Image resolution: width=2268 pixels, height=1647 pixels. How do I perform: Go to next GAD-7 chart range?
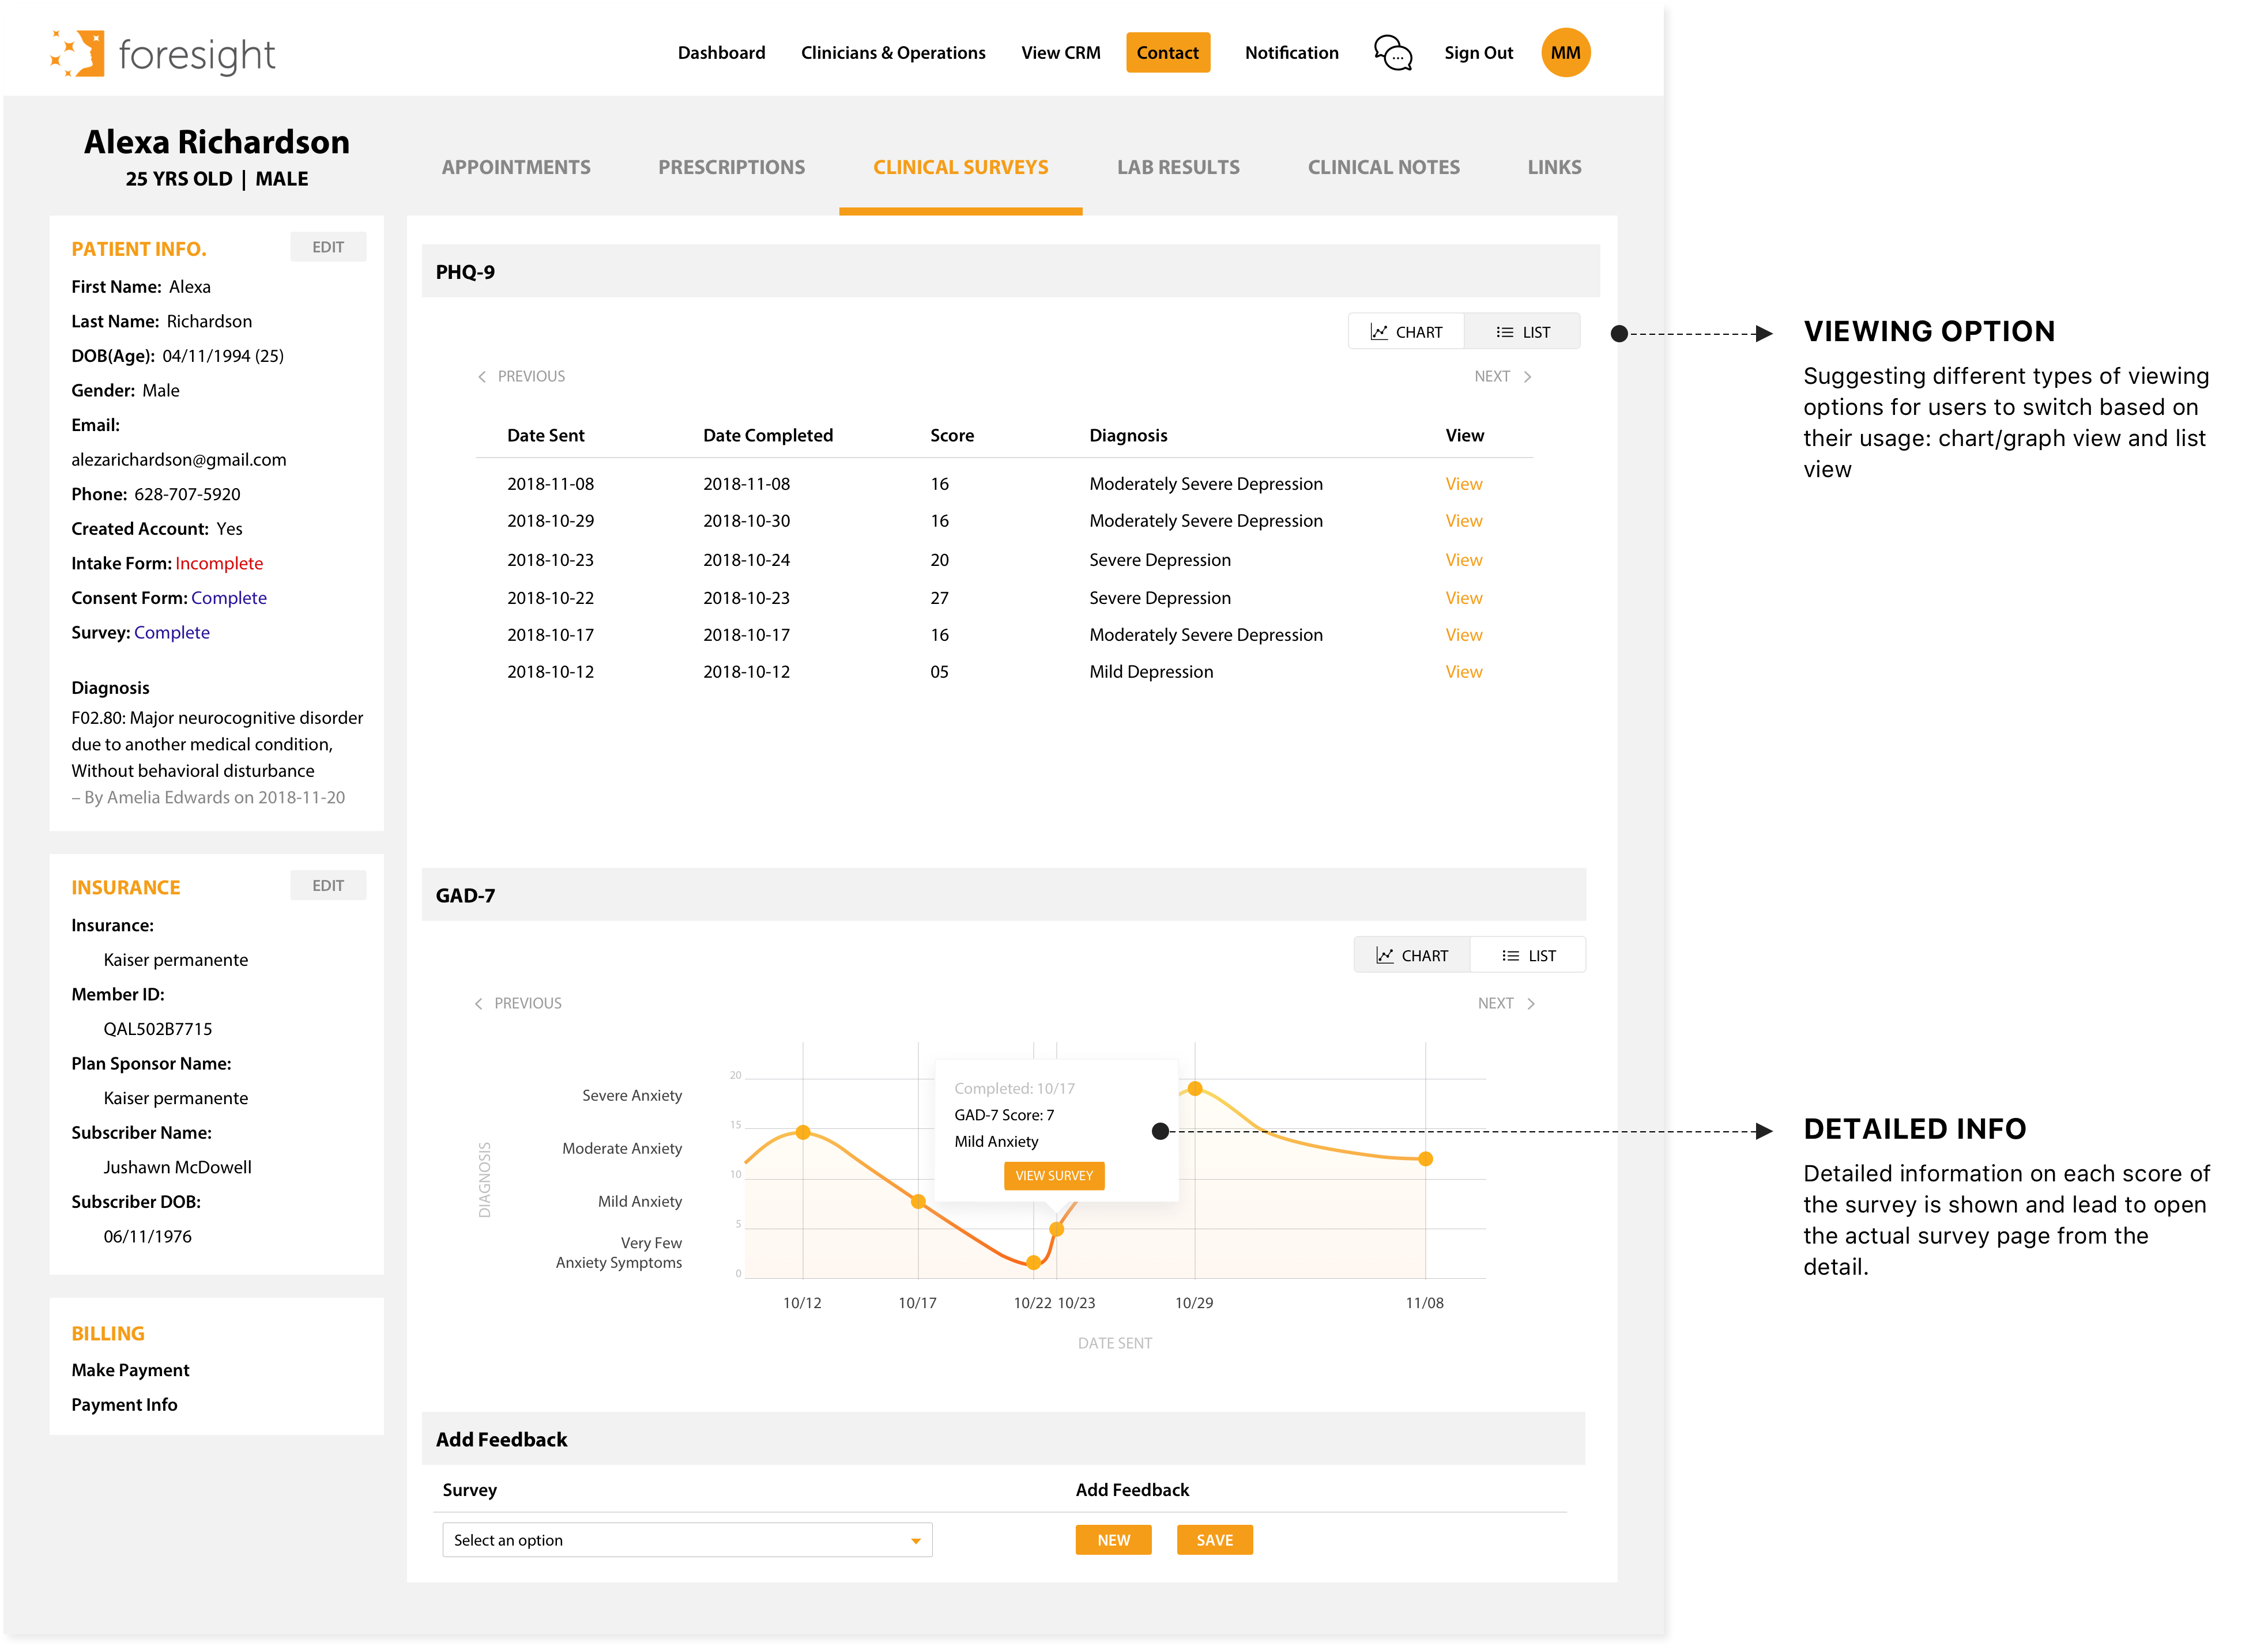pyautogui.click(x=1506, y=1002)
